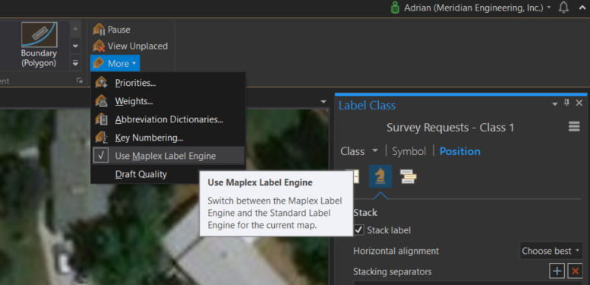
Task: Open Horizontal alignment Choose best dropdown
Action: [x=551, y=251]
